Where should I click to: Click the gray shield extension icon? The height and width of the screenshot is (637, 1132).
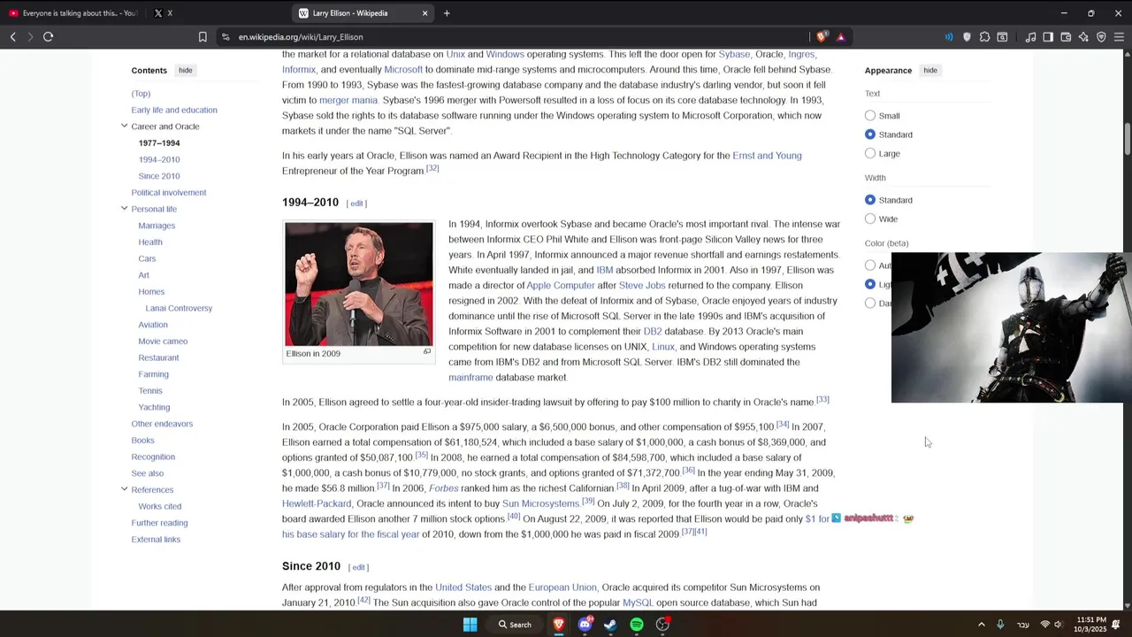967,37
